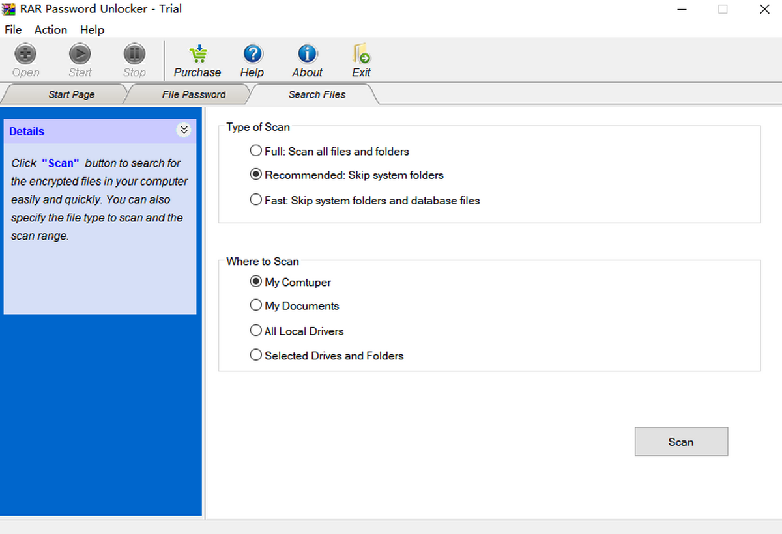Image resolution: width=782 pixels, height=534 pixels.
Task: Close the RAR Password Unlocker window
Action: click(x=764, y=10)
